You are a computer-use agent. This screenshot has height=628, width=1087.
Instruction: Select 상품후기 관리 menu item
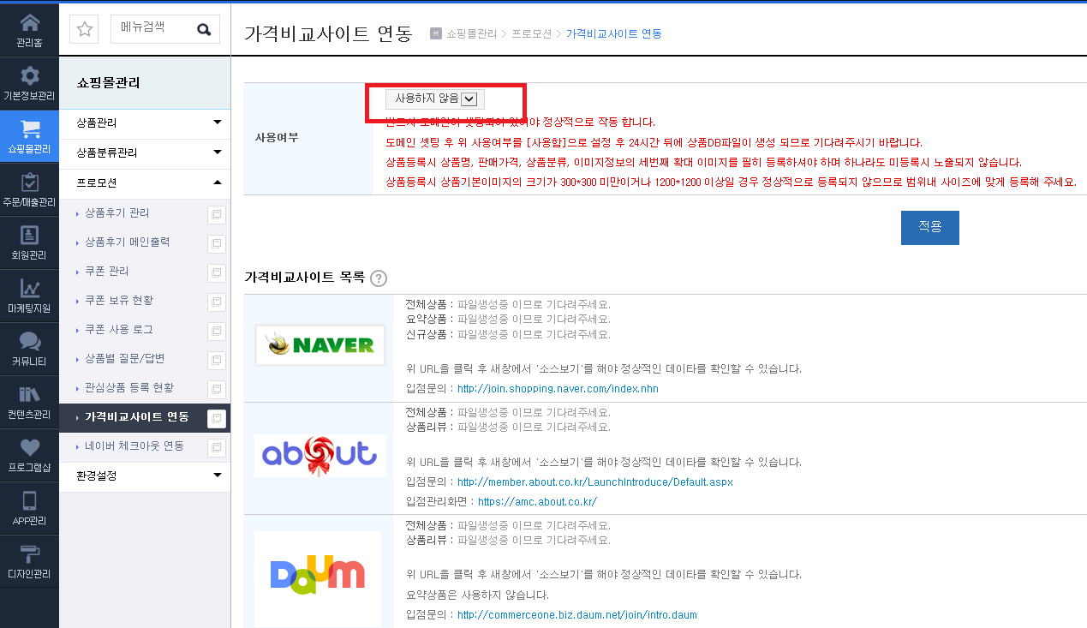tap(116, 213)
